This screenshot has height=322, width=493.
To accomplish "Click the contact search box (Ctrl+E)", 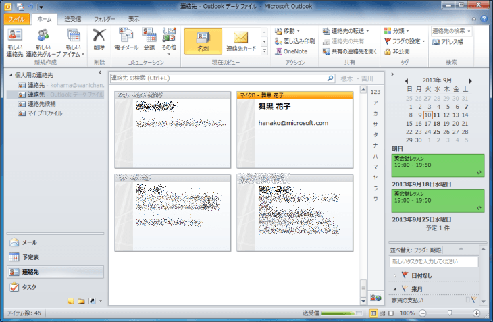I will pos(218,78).
